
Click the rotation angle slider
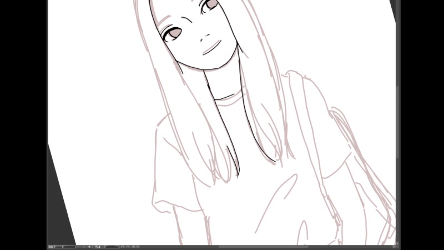tap(112, 247)
